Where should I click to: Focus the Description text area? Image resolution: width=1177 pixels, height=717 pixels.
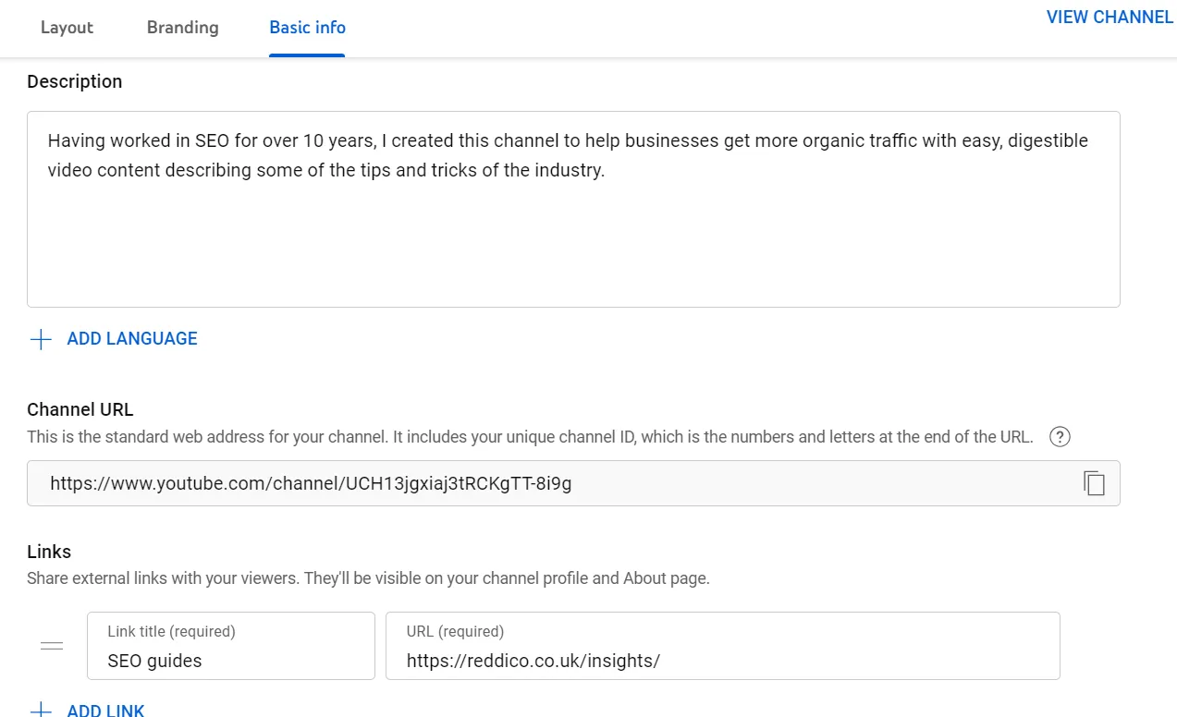[x=573, y=210]
